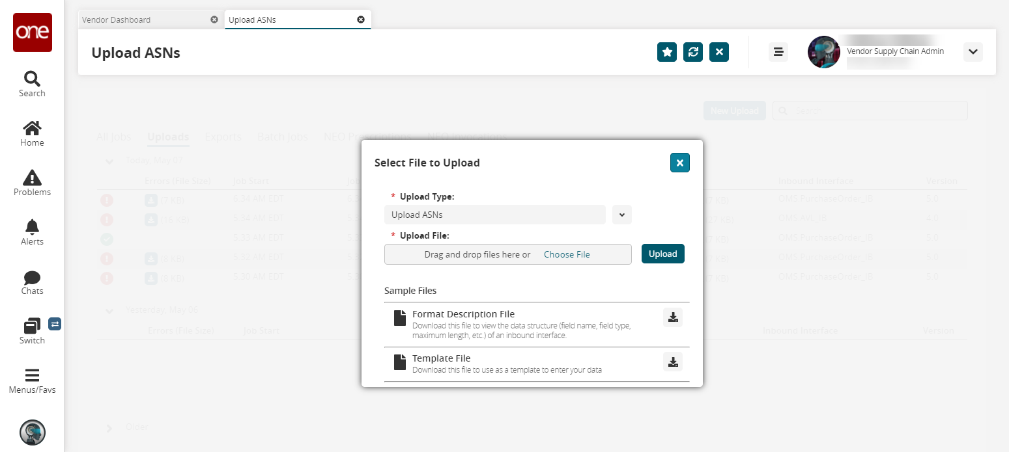Refresh the Upload ASNs page
Viewport: 1009px width, 452px height.
pos(693,52)
